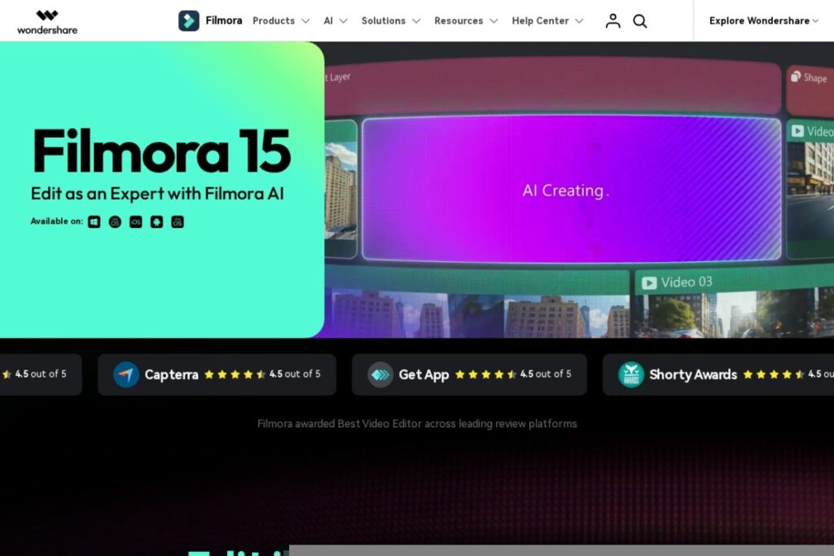This screenshot has height=556, width=834.
Task: Click the Get App star rating
Action: coord(485,374)
